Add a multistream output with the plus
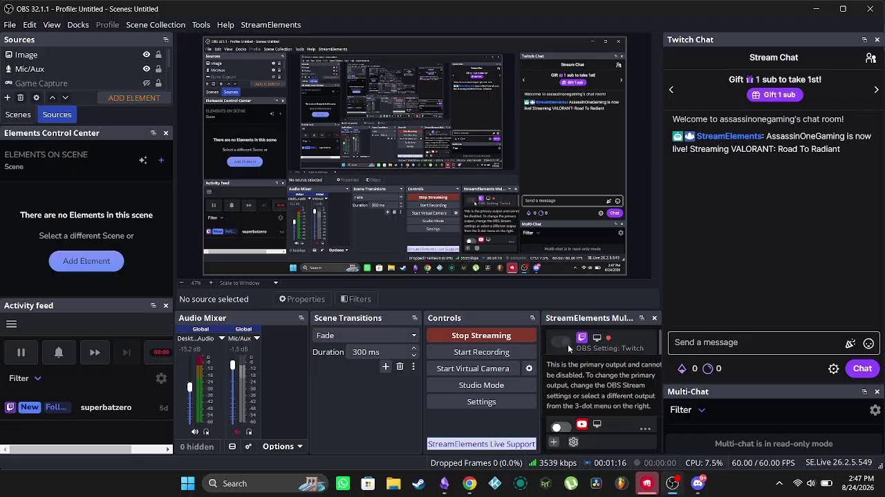885x497 pixels. coord(554,442)
